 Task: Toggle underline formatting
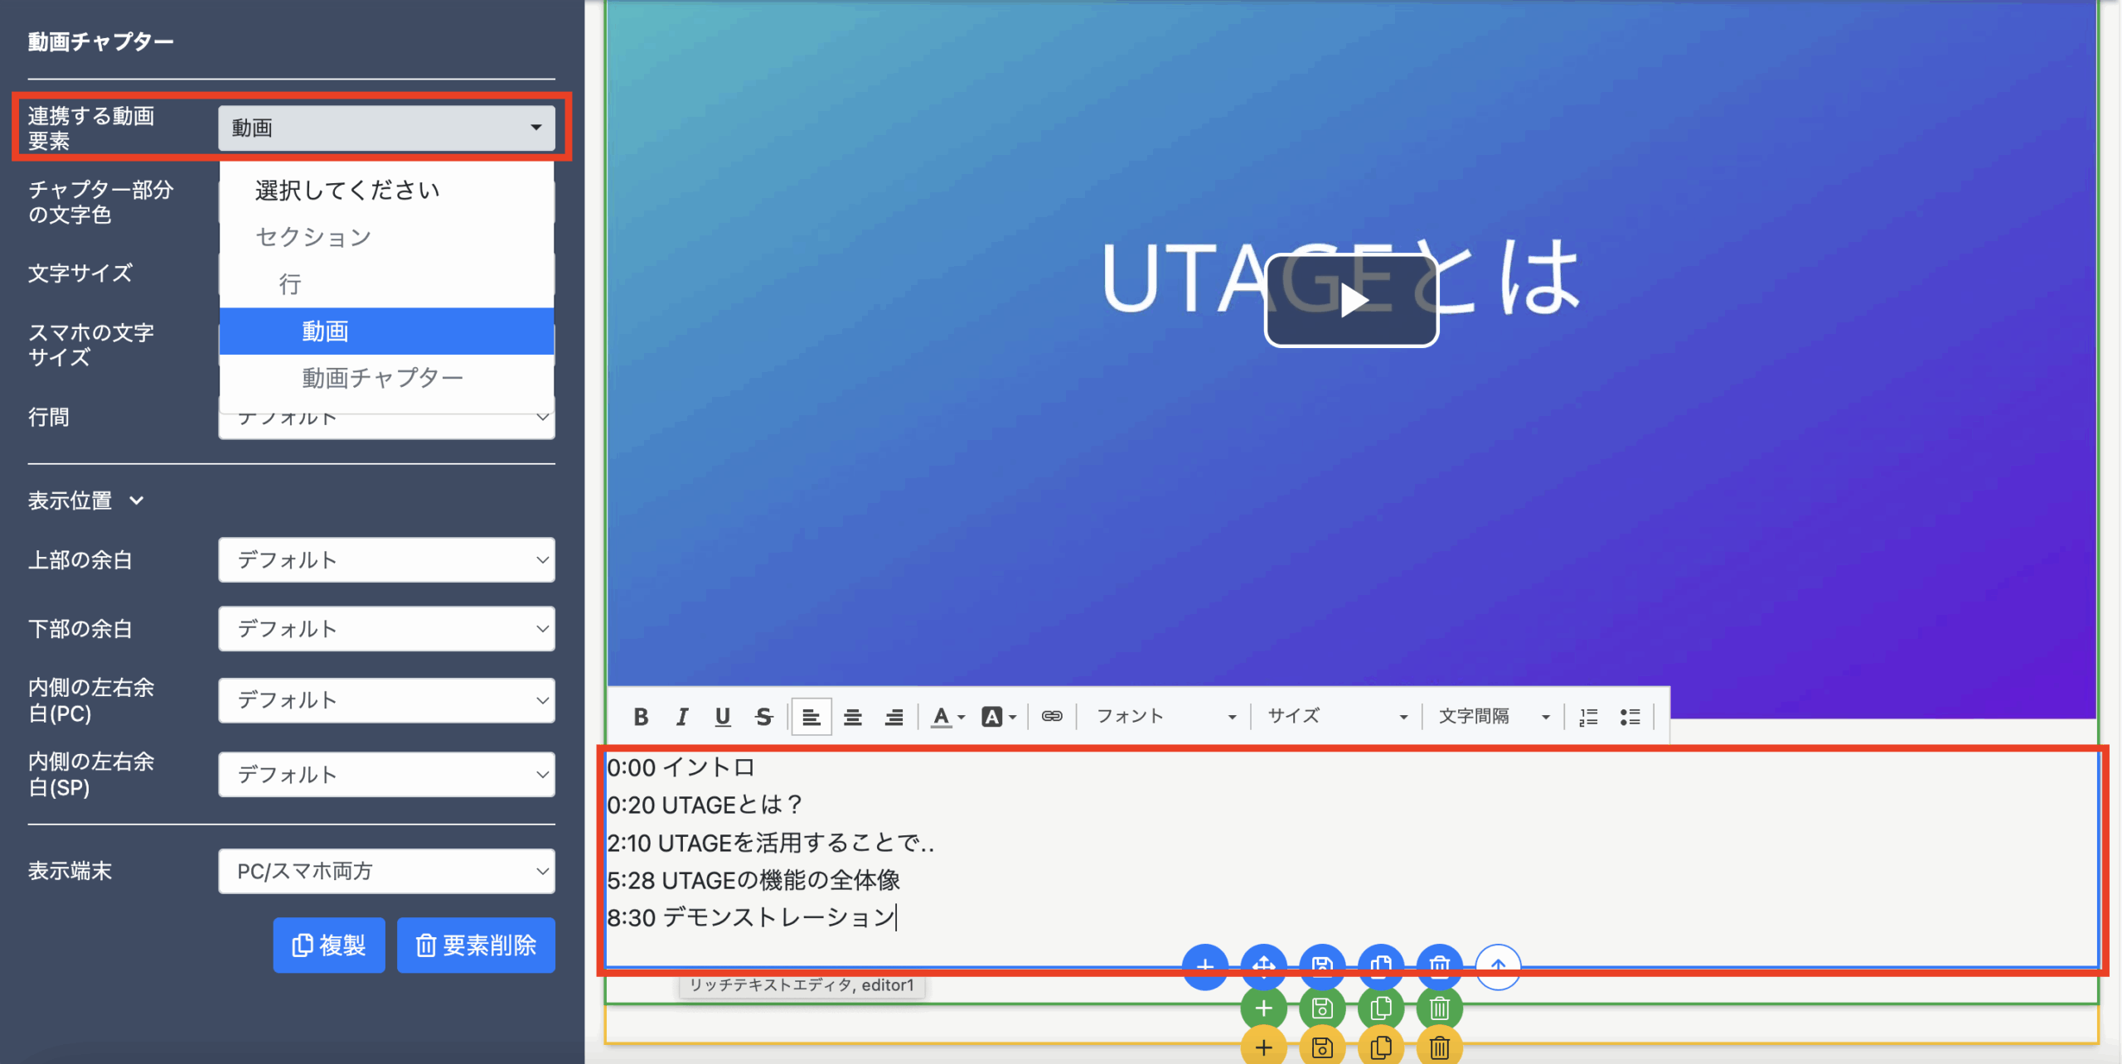pyautogui.click(x=723, y=717)
